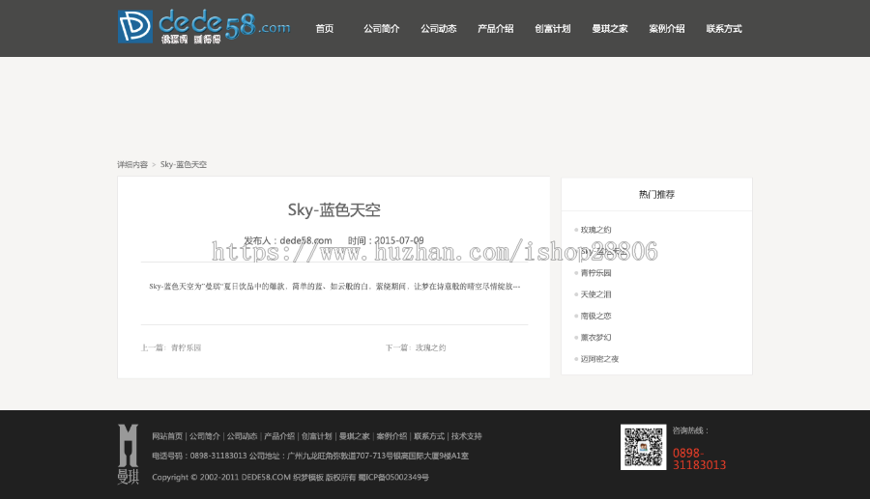Click the 热门推荐 sidebar heading

[x=656, y=194]
